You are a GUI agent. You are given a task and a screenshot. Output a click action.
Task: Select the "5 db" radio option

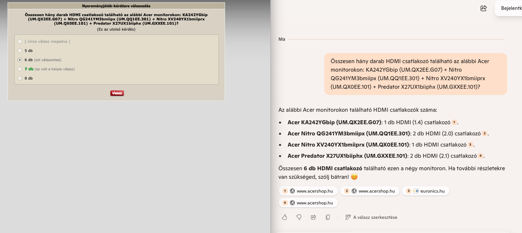coord(20,51)
